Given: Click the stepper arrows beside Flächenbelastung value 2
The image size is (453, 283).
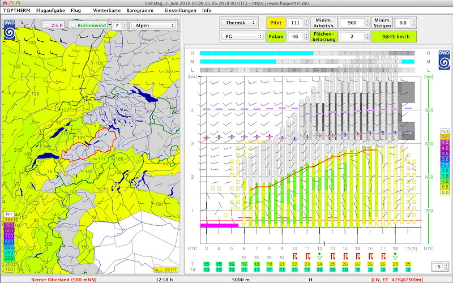Looking at the screenshot, I should coord(367,36).
